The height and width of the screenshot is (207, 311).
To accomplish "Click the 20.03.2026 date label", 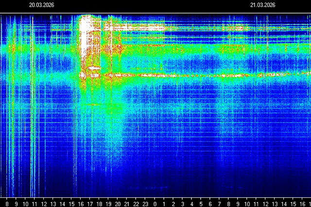I will point(41,5).
